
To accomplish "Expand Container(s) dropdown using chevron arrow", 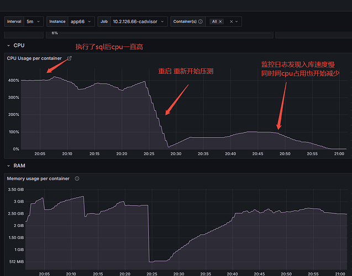I will click(x=238, y=22).
